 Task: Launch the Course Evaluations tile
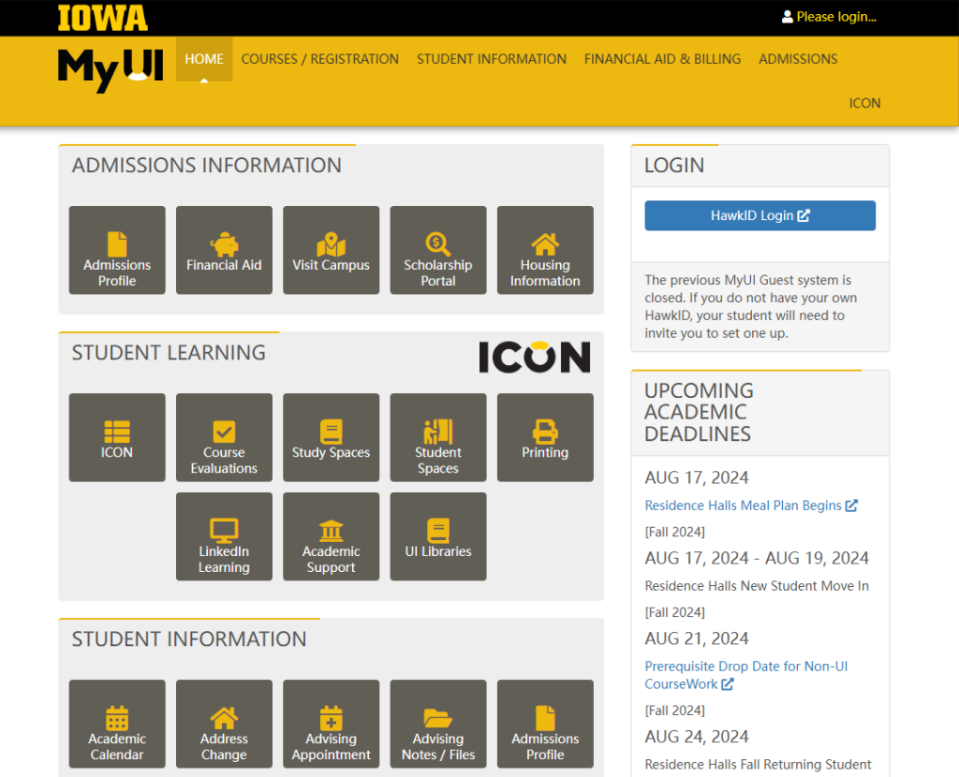pyautogui.click(x=224, y=437)
